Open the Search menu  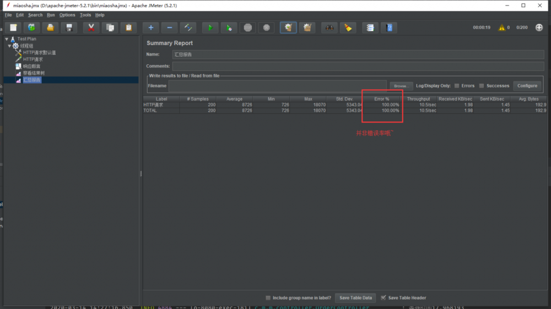35,15
